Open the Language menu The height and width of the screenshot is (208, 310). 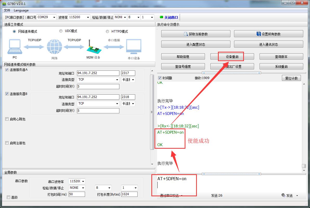[21, 10]
